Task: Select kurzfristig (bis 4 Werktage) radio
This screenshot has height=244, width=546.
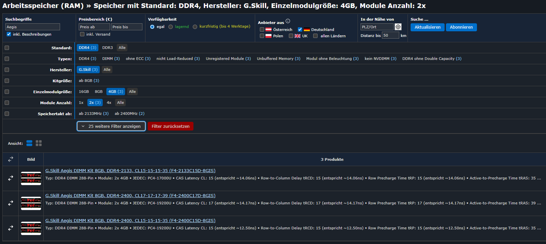Action: click(195, 27)
